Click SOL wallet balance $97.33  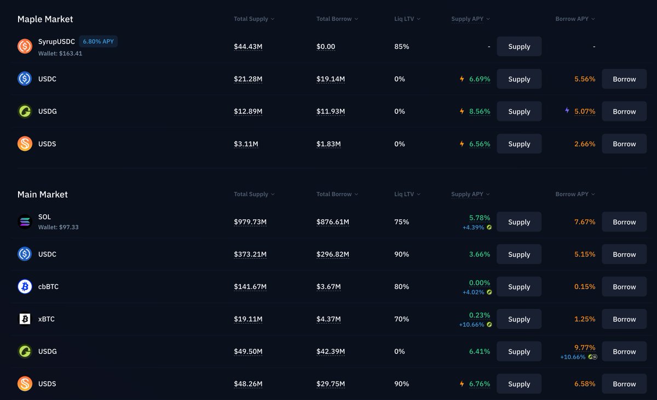[x=59, y=227]
